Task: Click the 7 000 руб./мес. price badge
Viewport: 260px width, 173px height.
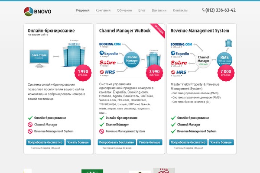Action: point(226,73)
